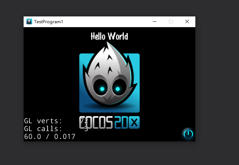Screen dimensions: 239x165
Task: Click the "GL calls:" stats text
Action: pyautogui.click(x=43, y=129)
